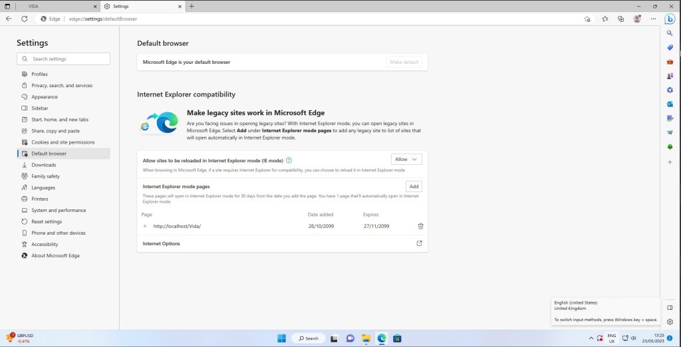The height and width of the screenshot is (347, 681).
Task: Toggle sidebar layout icon above the gear
Action: tap(670, 308)
